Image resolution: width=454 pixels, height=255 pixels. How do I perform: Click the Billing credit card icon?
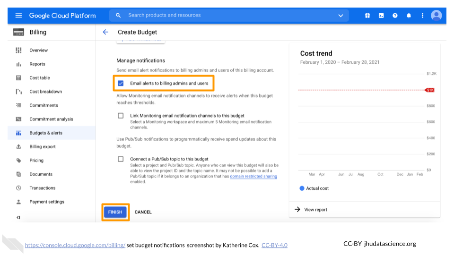[x=18, y=32]
